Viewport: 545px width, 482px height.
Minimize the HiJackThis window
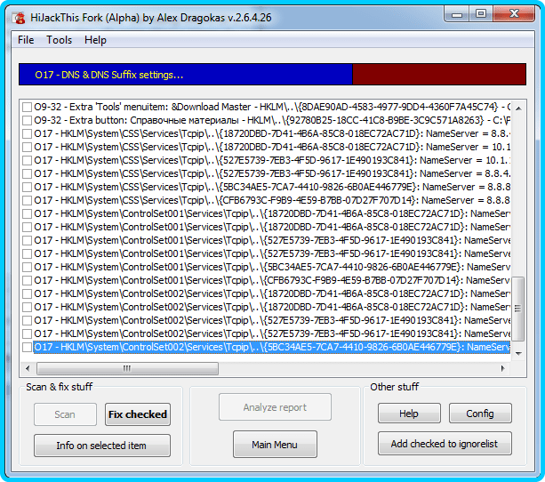click(457, 14)
